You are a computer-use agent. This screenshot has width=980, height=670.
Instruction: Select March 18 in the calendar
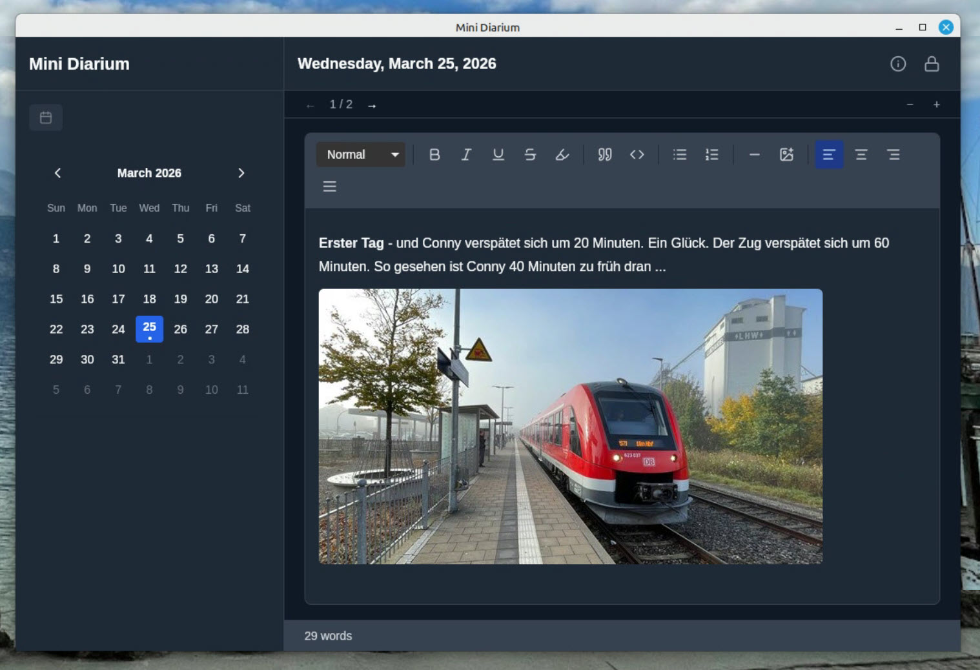point(149,299)
